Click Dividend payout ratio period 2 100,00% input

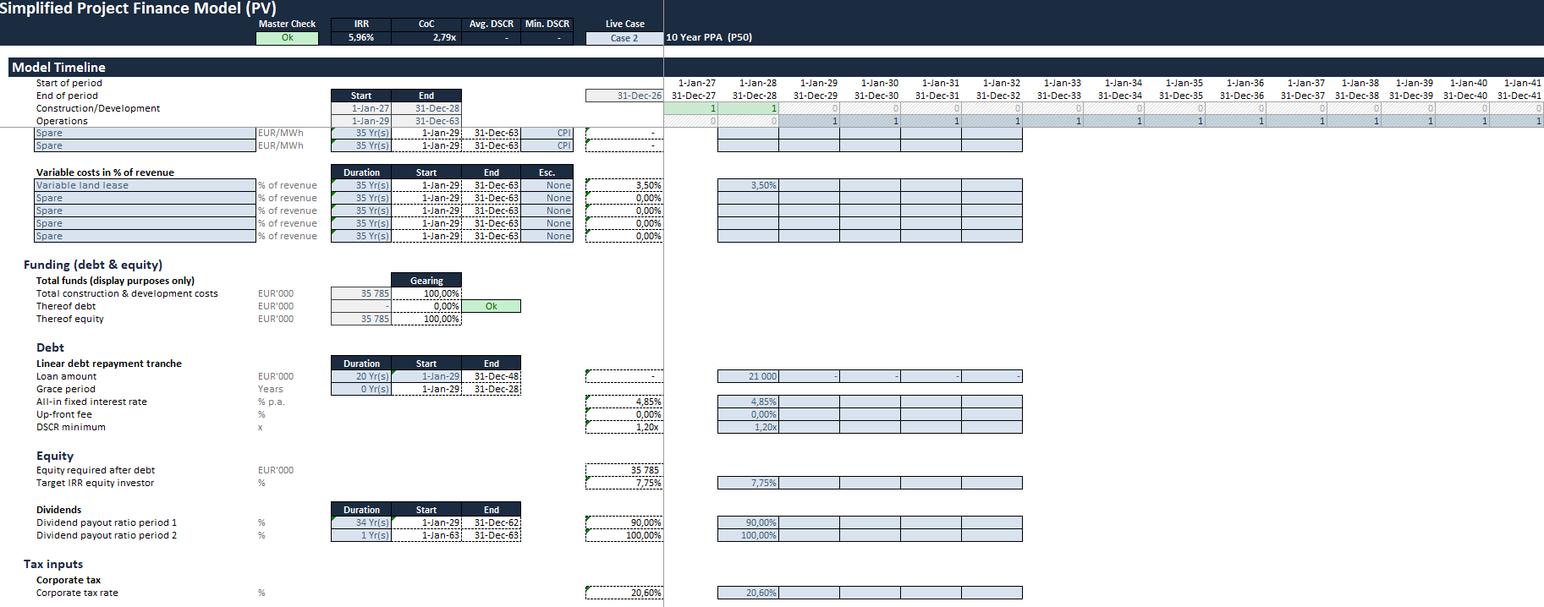point(748,535)
